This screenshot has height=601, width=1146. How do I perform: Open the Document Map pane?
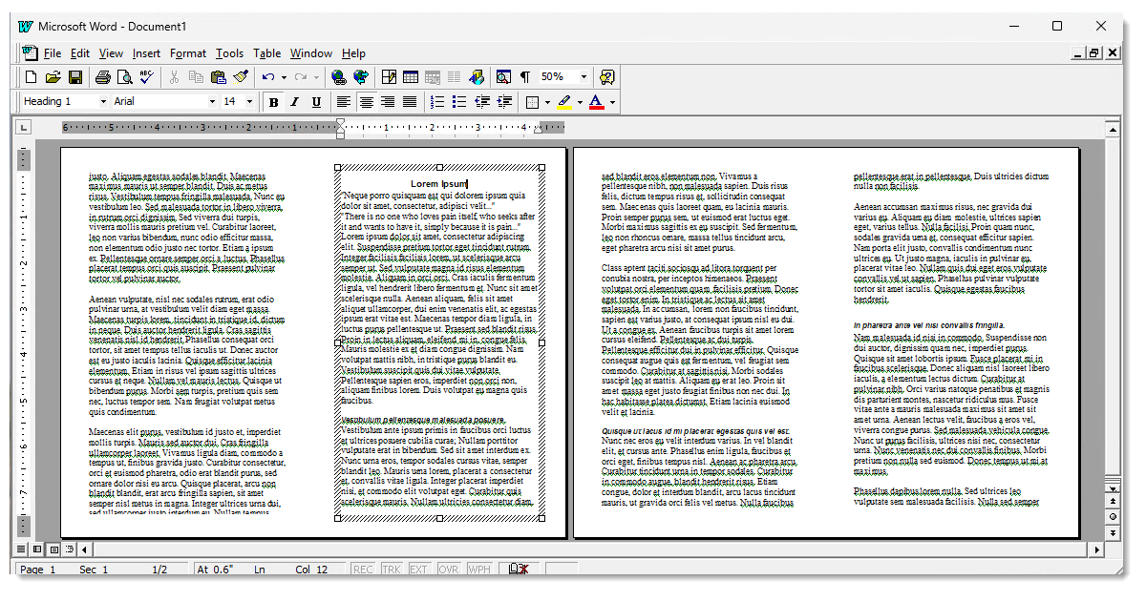[503, 77]
